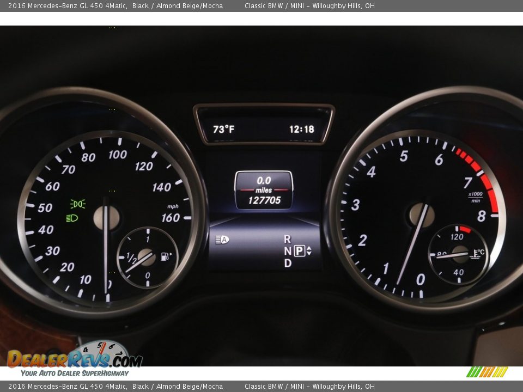Click the 12:18 clock reading

coord(301,130)
